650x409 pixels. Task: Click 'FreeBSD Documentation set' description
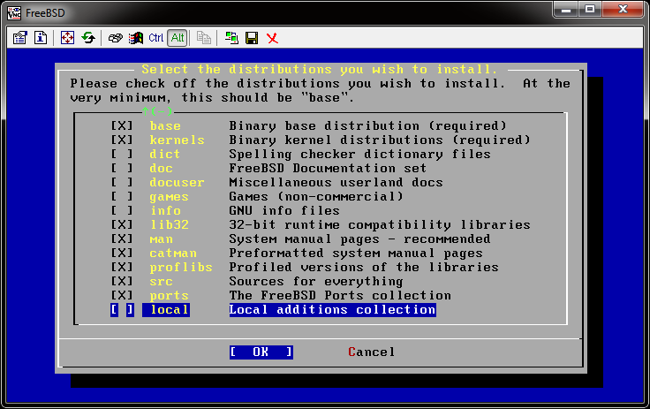point(328,168)
